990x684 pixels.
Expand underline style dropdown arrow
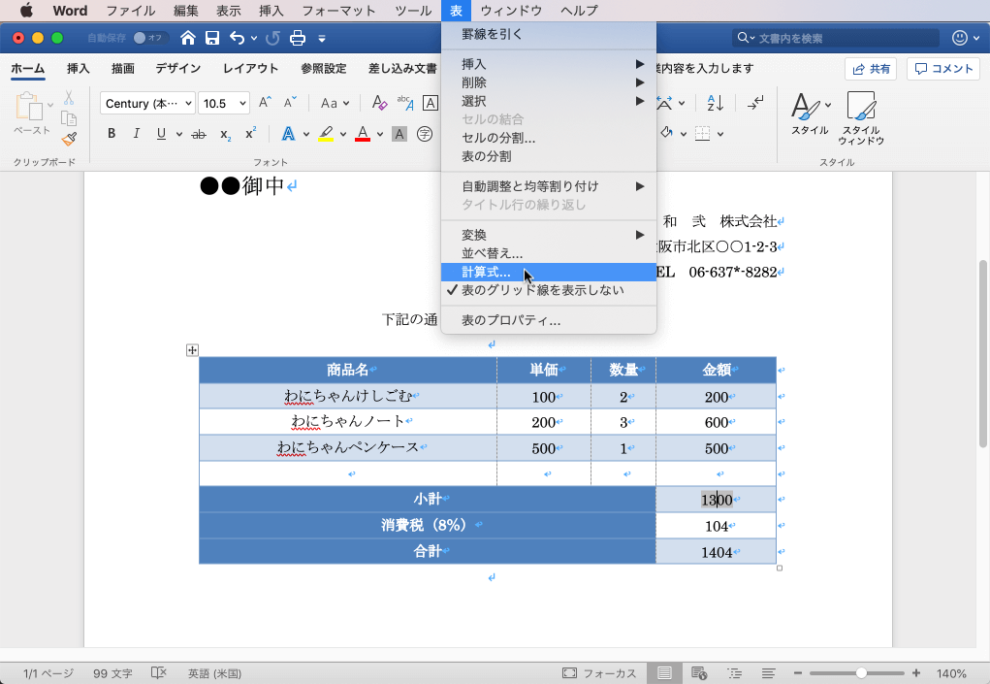point(179,134)
